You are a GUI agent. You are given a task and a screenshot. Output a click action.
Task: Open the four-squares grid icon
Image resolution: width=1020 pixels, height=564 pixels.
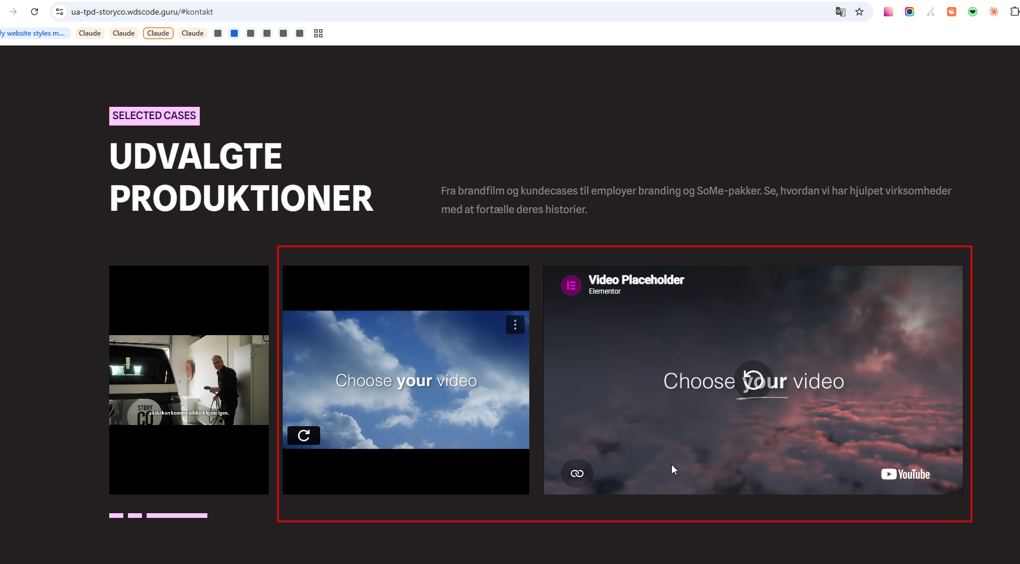tap(318, 33)
